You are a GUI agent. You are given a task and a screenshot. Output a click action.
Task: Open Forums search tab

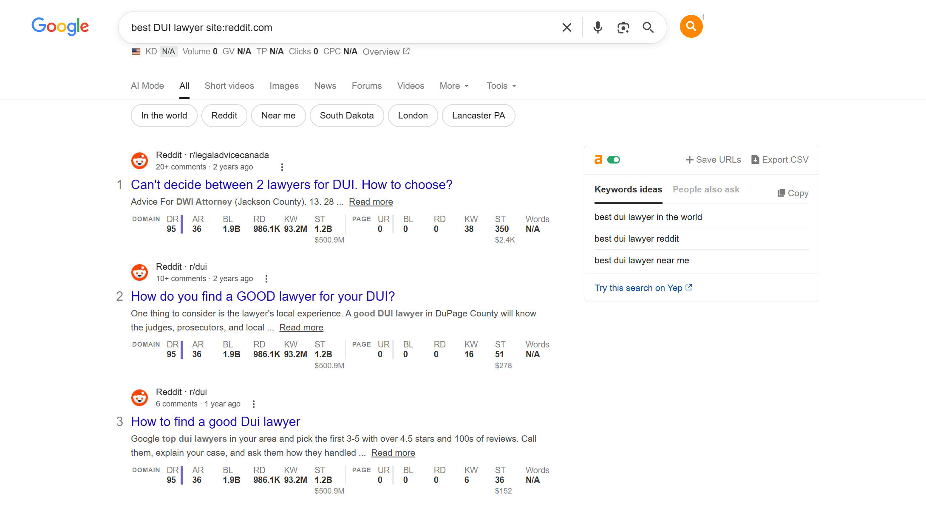(367, 86)
